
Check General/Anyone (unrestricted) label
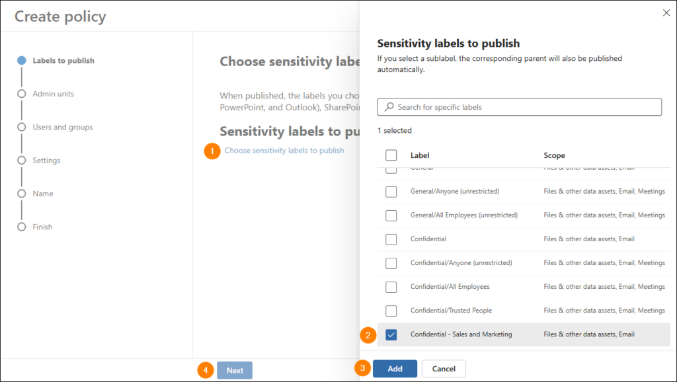pos(391,191)
